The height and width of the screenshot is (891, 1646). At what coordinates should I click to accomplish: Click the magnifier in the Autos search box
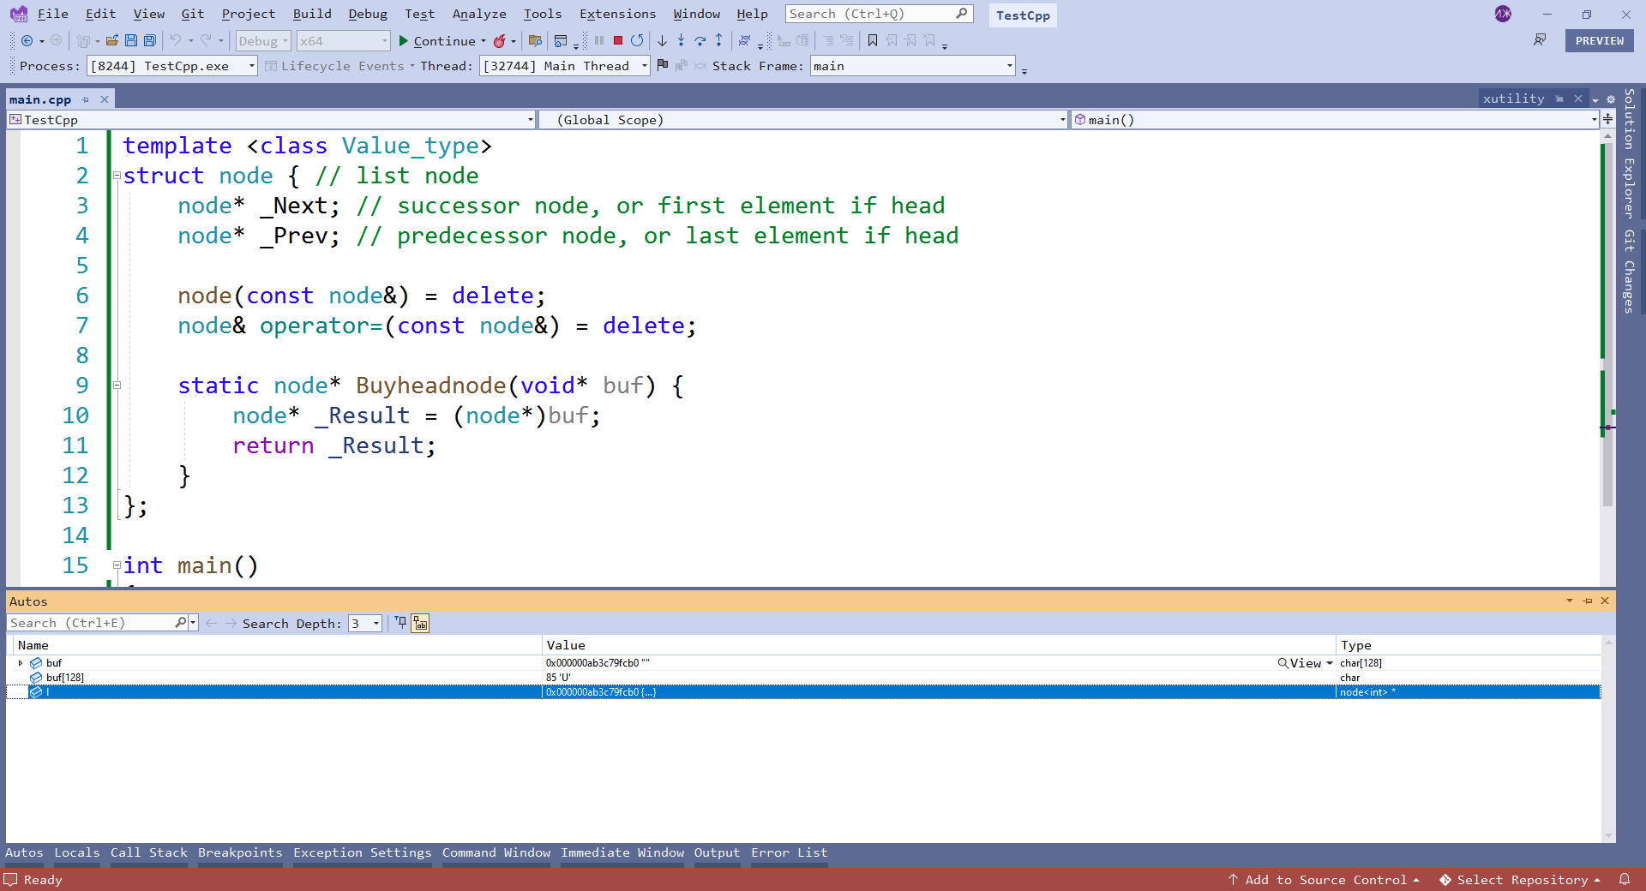(x=180, y=623)
